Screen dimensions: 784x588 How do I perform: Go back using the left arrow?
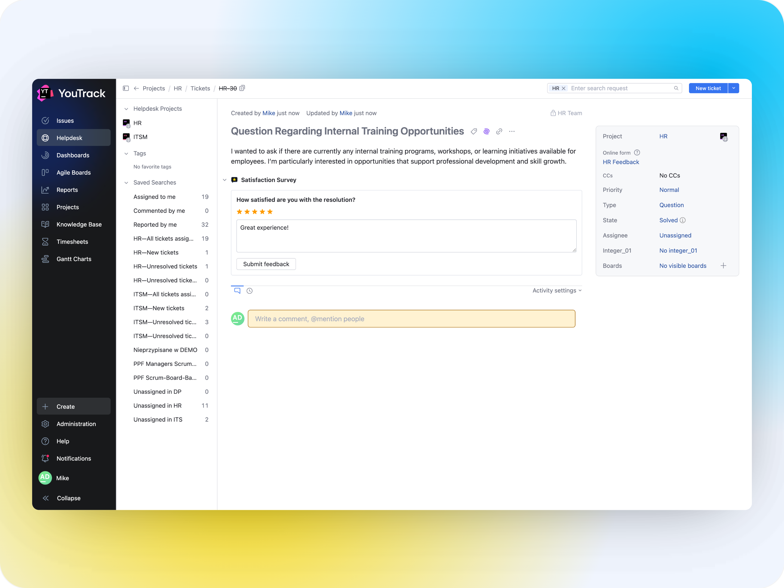[x=136, y=88]
